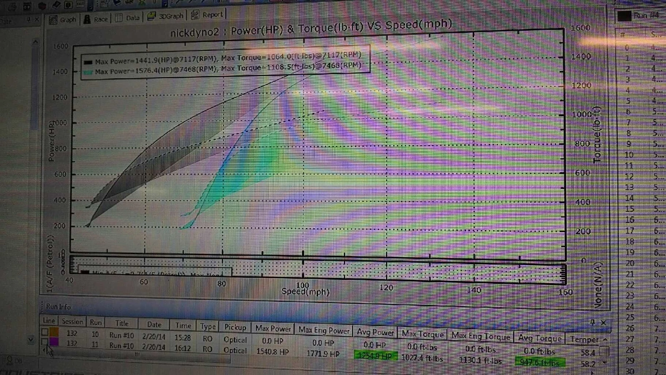Open the Graph view tab icon
The height and width of the screenshot is (375, 666).
tap(53, 20)
